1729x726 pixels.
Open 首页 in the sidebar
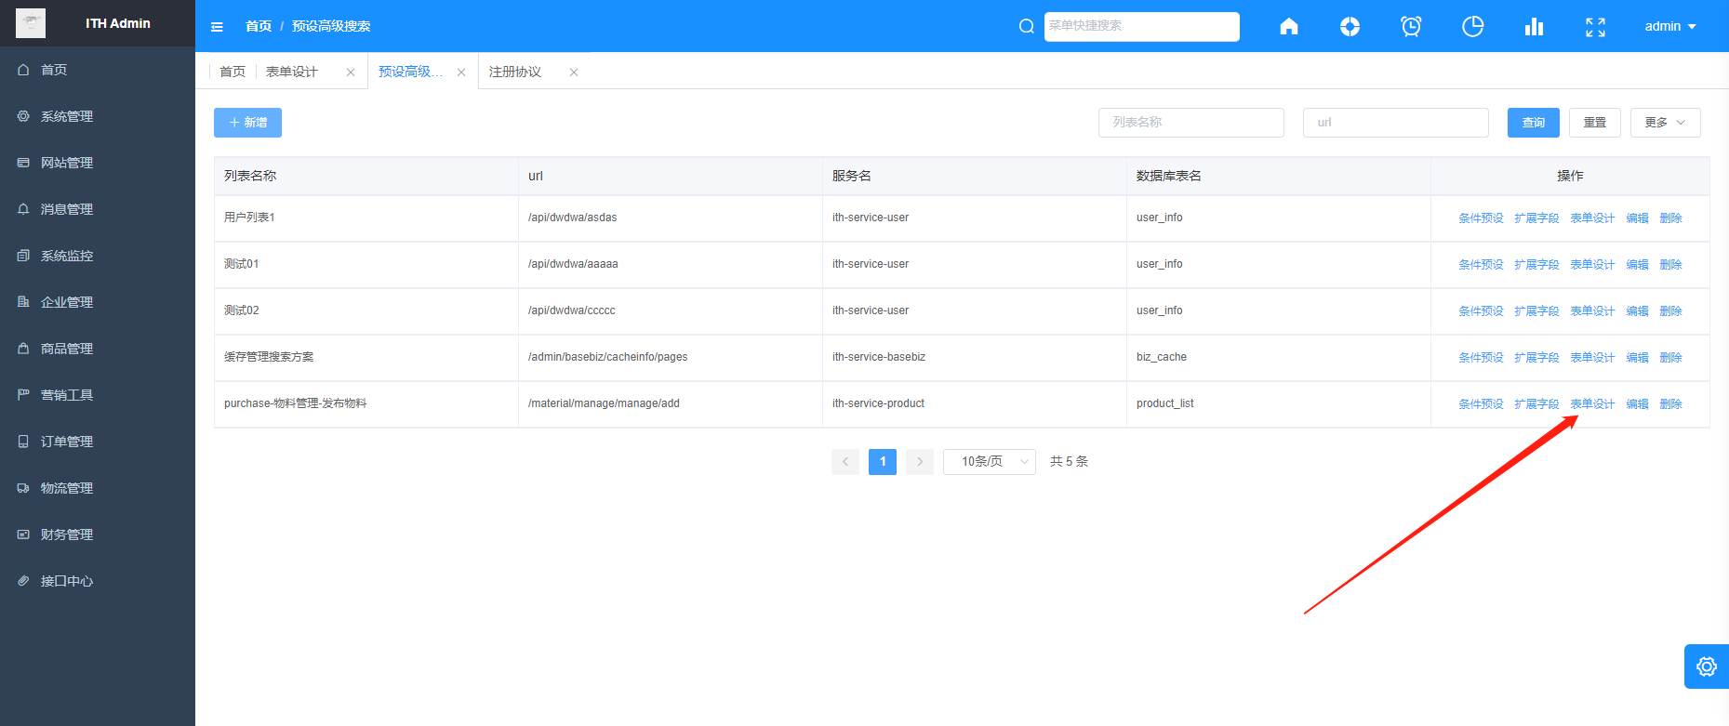pos(98,70)
